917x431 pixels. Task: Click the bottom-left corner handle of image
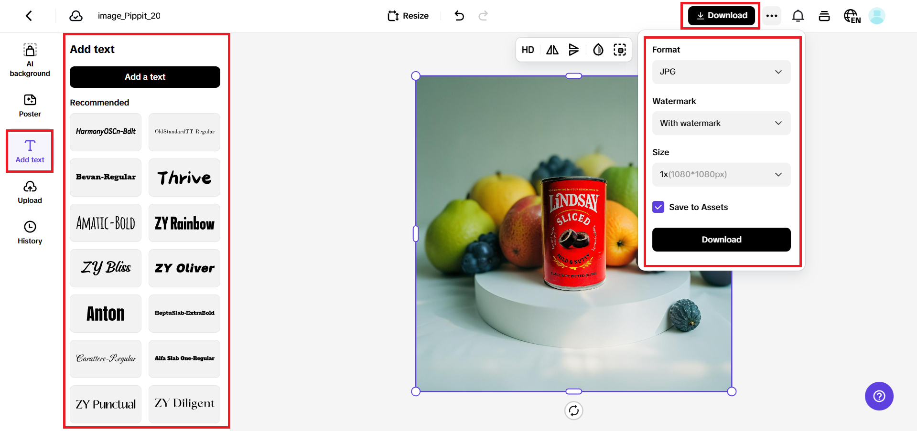tap(416, 391)
